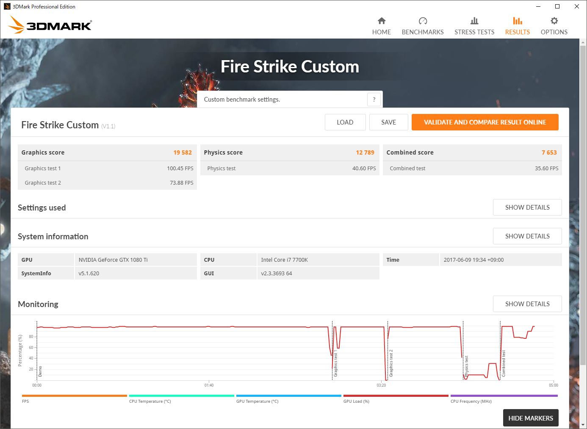This screenshot has width=587, height=429.
Task: Select the Benchmarks gauge icon
Action: pyautogui.click(x=423, y=24)
